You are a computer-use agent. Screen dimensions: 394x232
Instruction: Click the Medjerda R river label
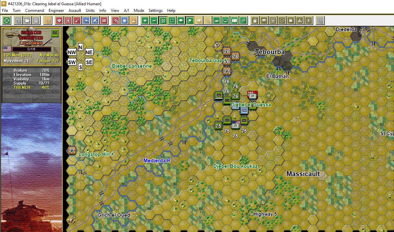click(x=157, y=161)
